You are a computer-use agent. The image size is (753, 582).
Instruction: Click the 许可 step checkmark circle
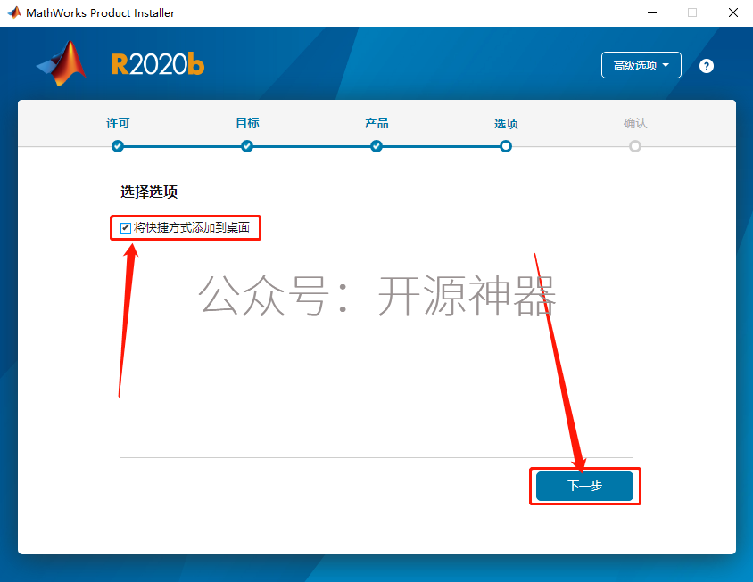(118, 146)
